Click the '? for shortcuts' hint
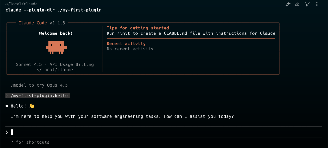Image resolution: width=328 pixels, height=148 pixels. coord(30,142)
